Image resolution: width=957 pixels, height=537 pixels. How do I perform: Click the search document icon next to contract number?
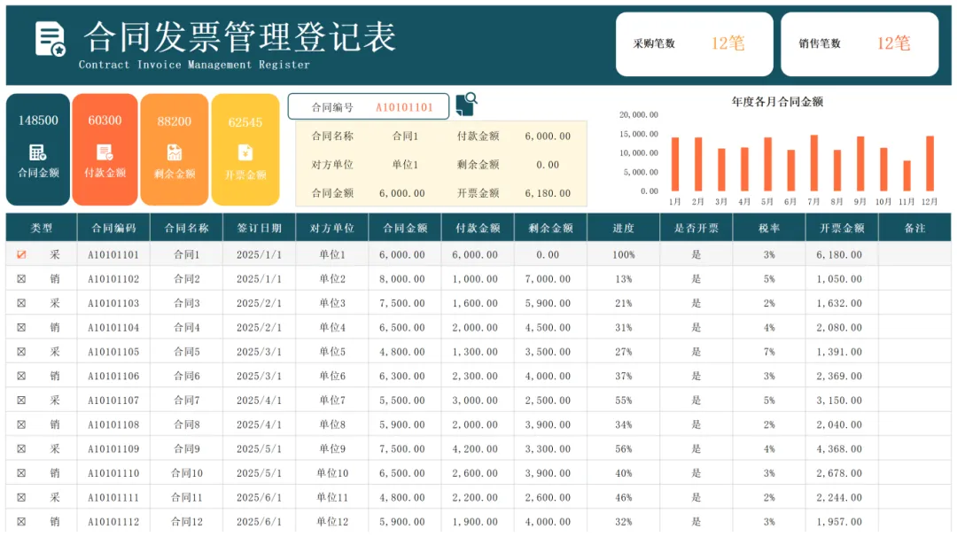pyautogui.click(x=466, y=105)
